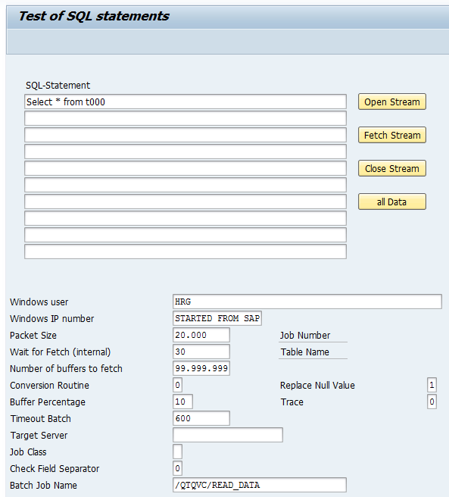Click the 'SQL-Statement' heading text

pos(58,86)
